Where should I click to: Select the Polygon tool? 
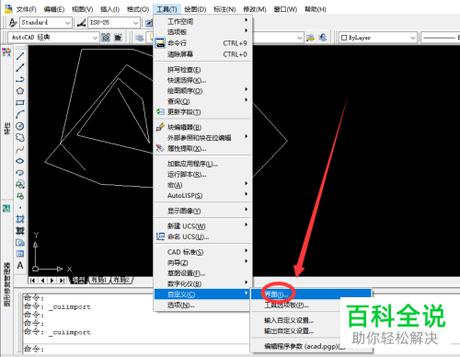coord(20,91)
